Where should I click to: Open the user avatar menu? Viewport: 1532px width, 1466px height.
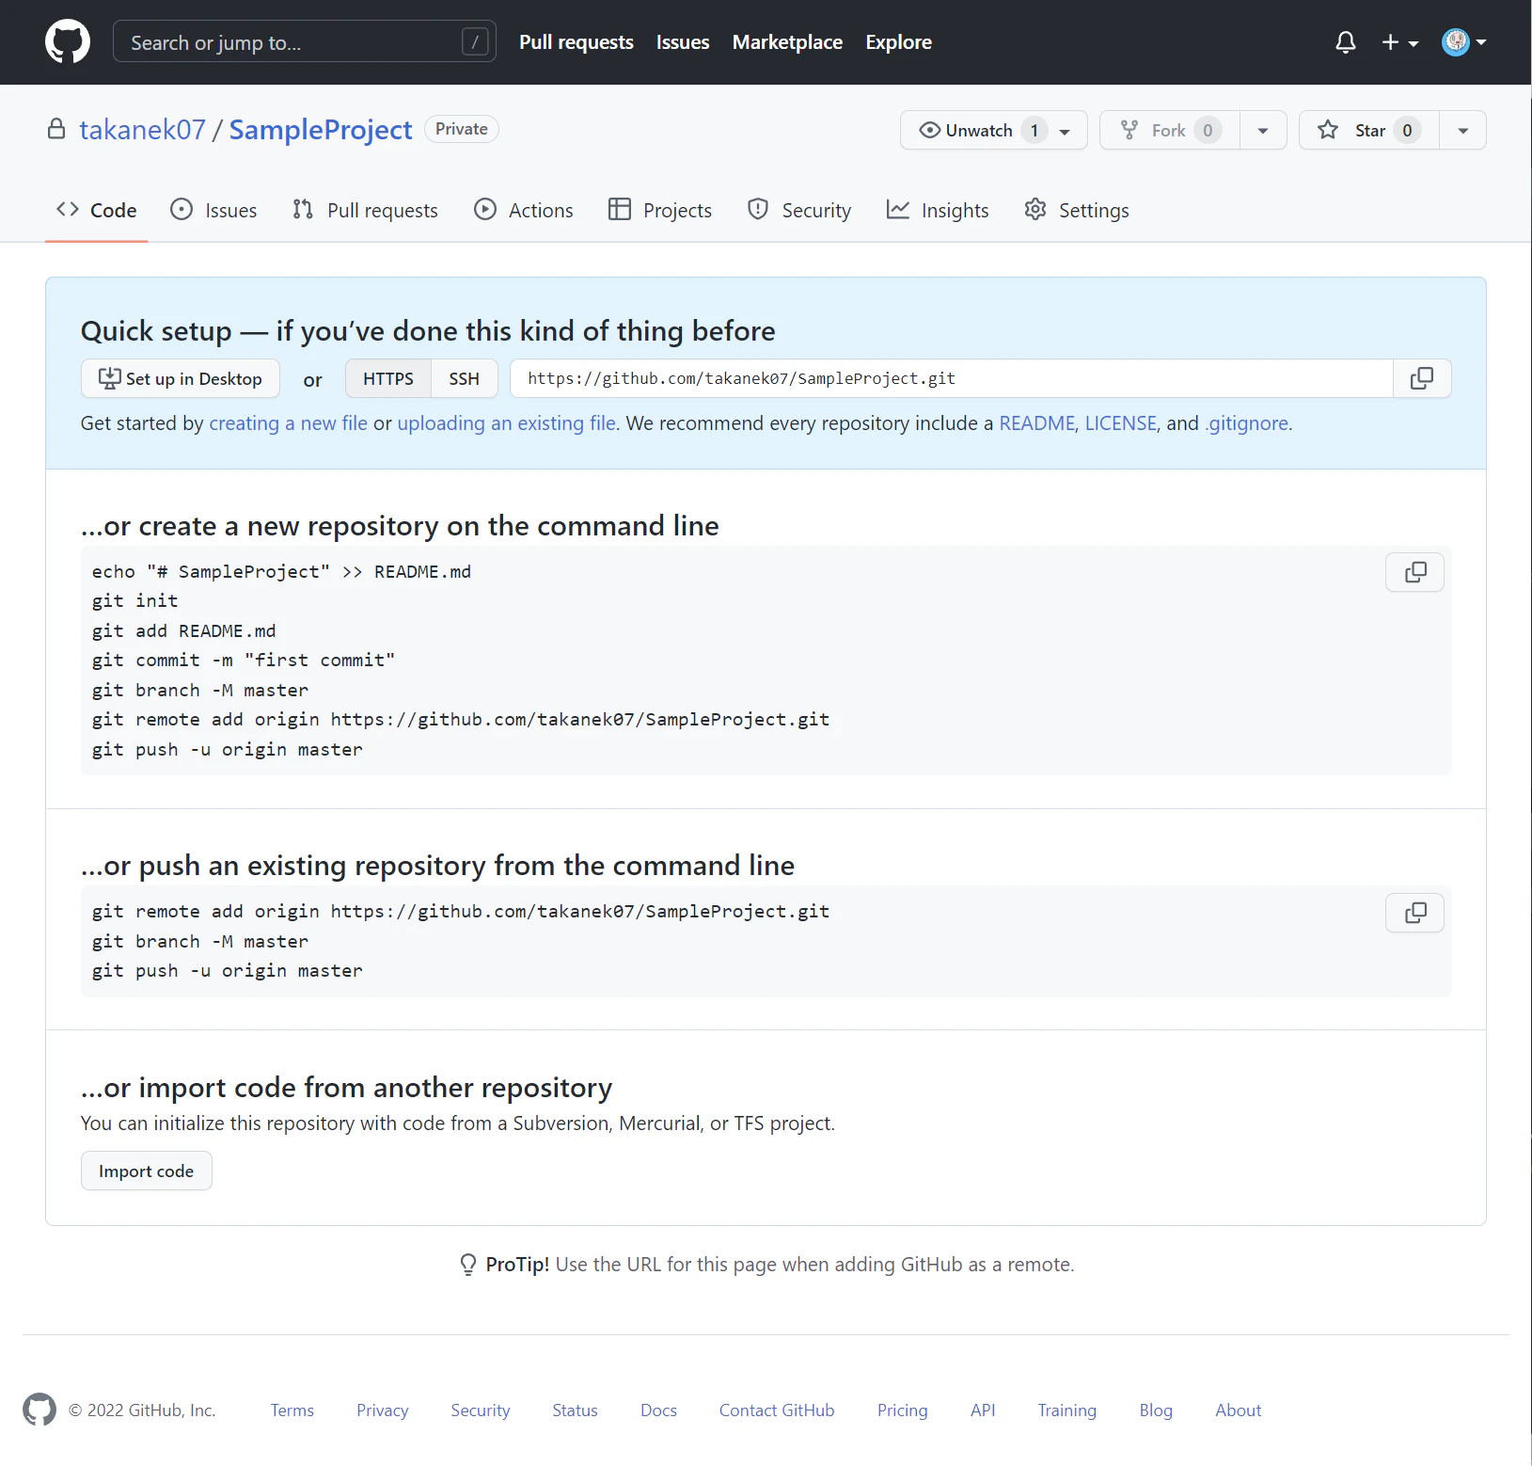[x=1464, y=42]
